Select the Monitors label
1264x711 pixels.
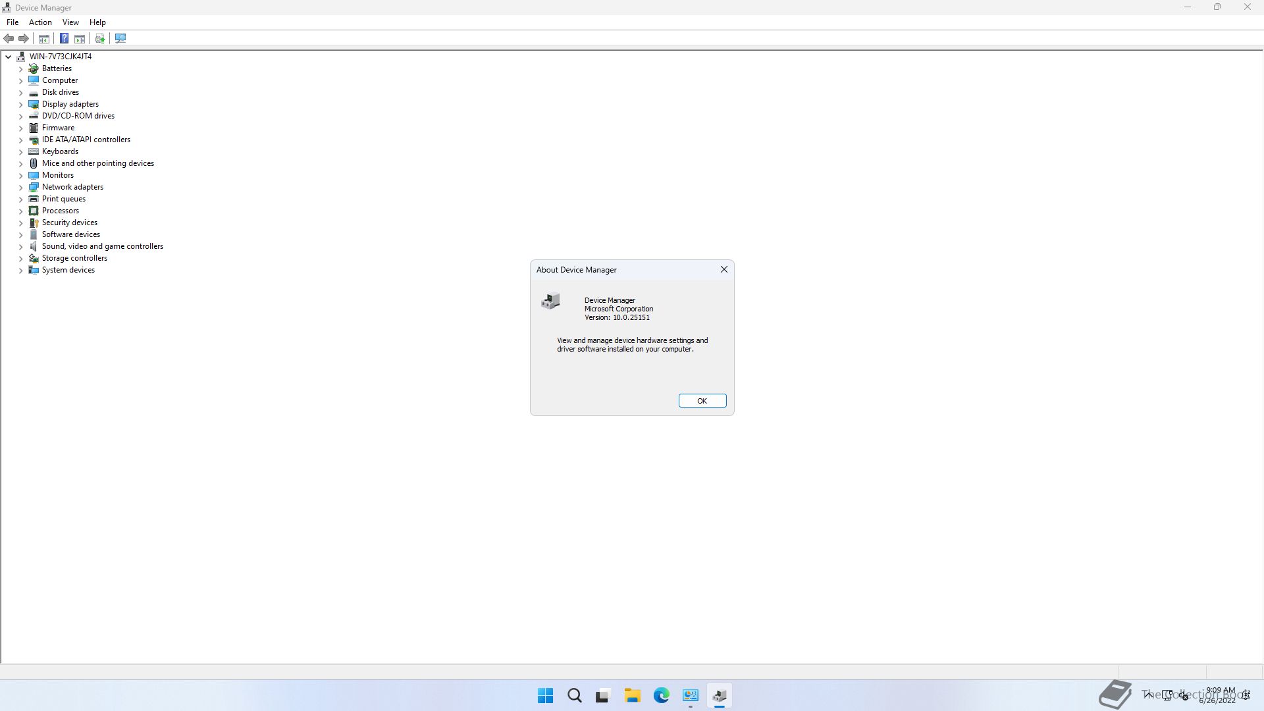(x=58, y=175)
